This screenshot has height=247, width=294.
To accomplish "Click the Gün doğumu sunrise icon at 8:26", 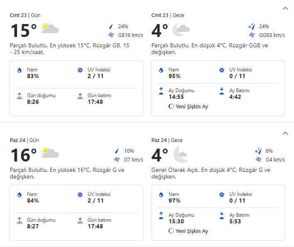I will click(x=19, y=96).
